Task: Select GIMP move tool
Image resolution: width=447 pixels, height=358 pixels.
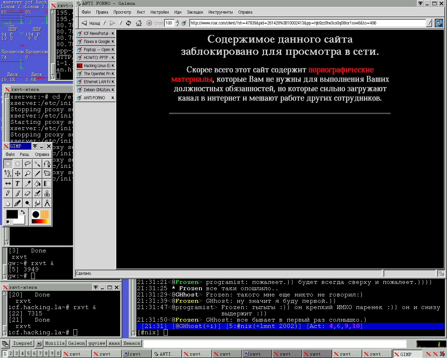Action: (x=17, y=173)
